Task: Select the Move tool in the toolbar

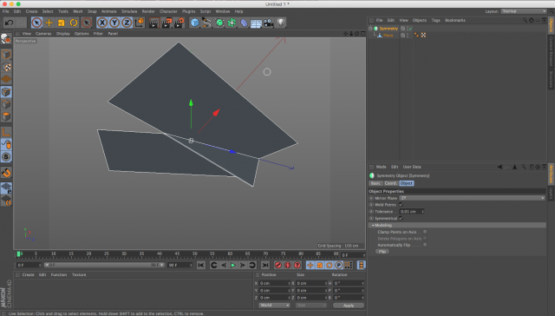Action: pyautogui.click(x=49, y=23)
